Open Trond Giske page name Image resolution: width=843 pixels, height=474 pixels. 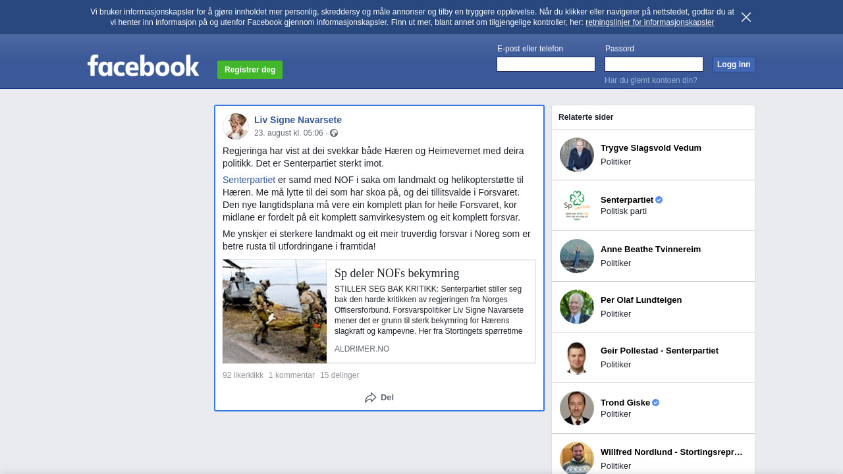click(625, 402)
